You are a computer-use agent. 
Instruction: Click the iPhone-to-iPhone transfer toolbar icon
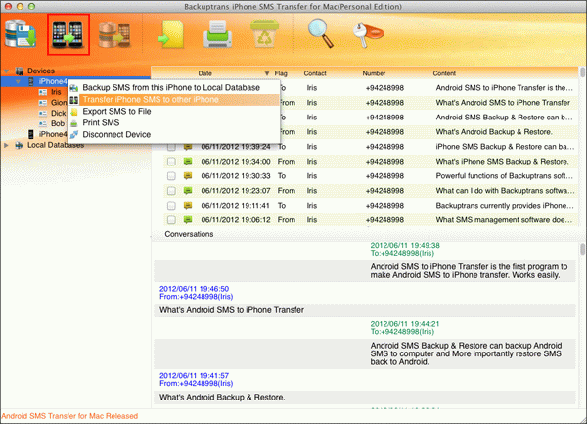68,34
